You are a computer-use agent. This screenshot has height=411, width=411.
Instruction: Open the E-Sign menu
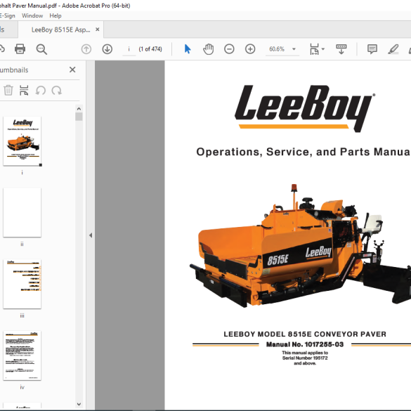pyautogui.click(x=7, y=15)
